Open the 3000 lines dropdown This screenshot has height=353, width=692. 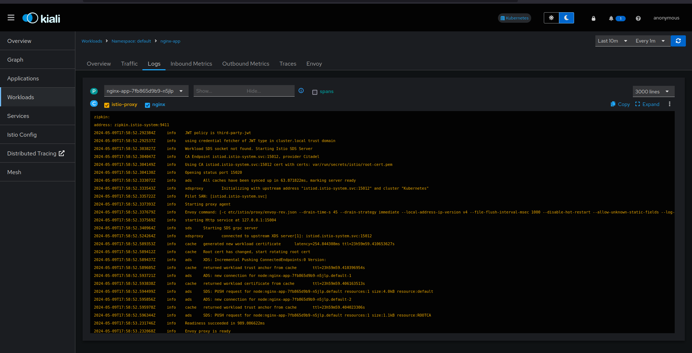coord(653,92)
